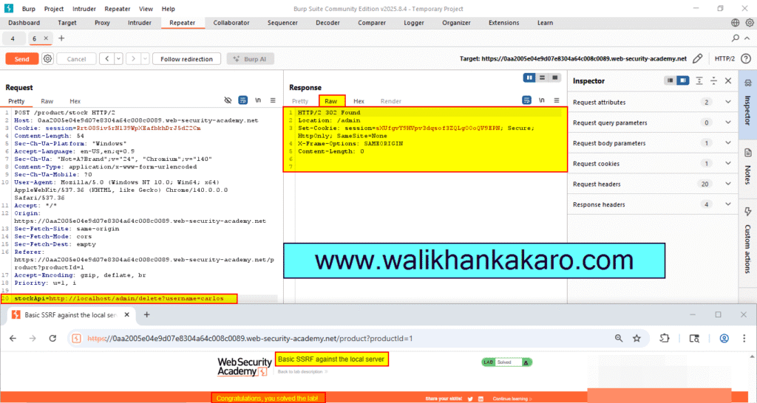Viewport: 757px width, 403px height.
Task: Open next history dropdown arrow
Action: tap(145, 59)
